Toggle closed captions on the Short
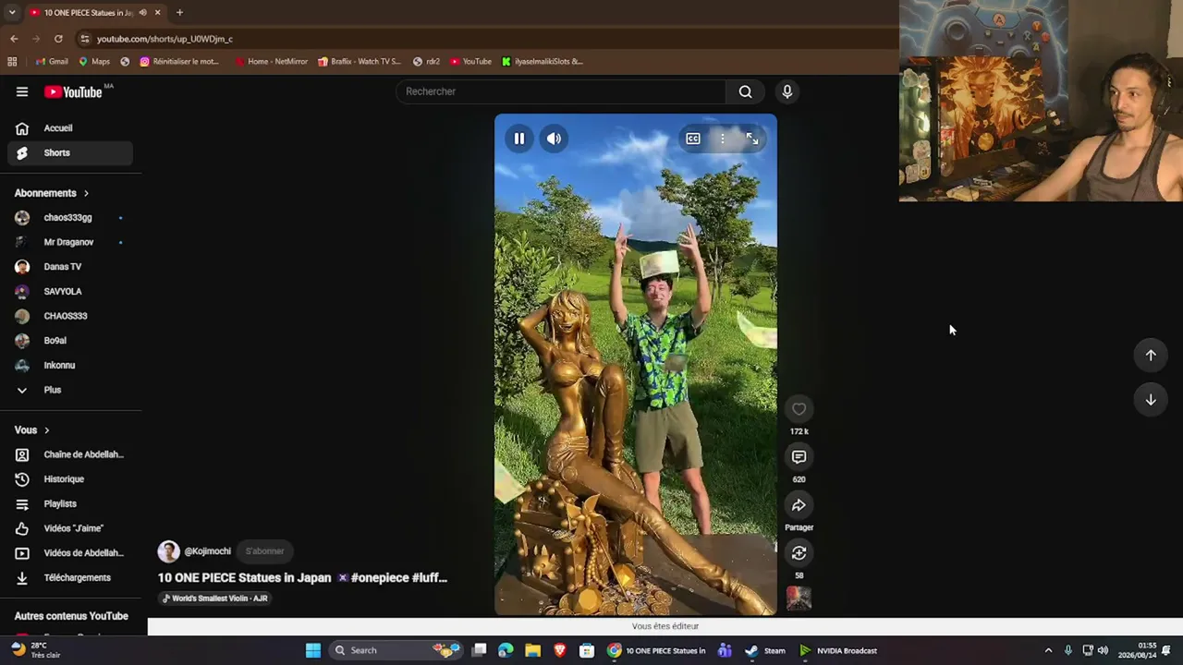The height and width of the screenshot is (665, 1183). pos(693,139)
